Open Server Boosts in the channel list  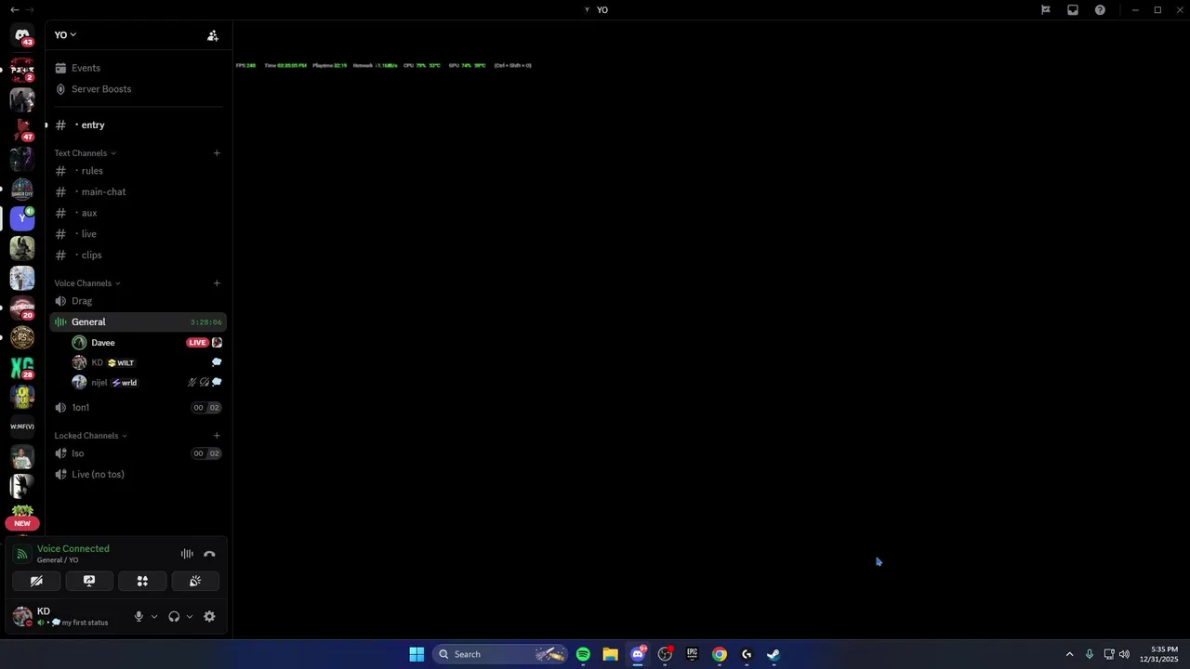pos(100,89)
